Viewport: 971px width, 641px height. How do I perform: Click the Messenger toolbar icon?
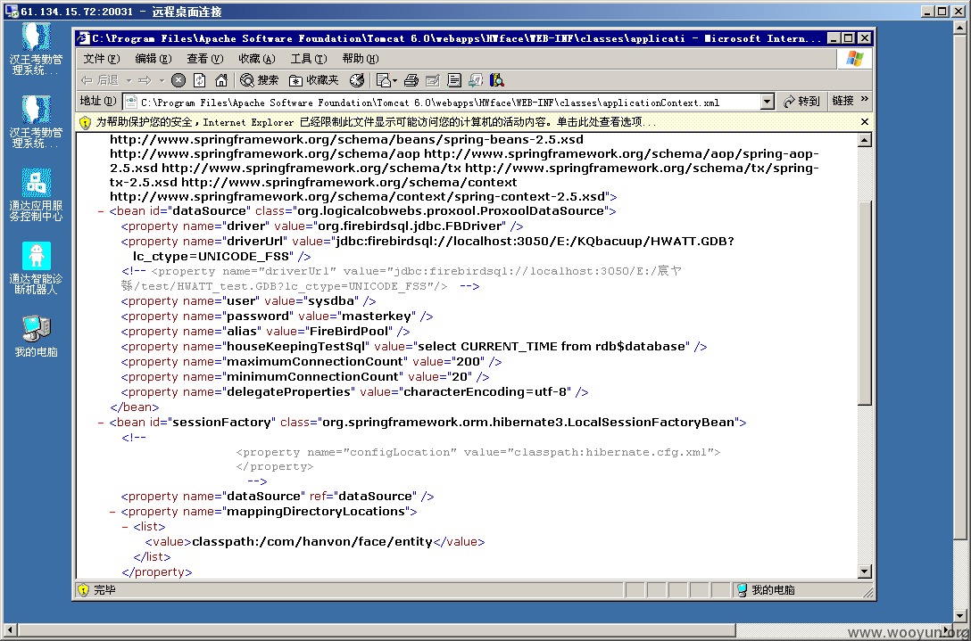[476, 80]
